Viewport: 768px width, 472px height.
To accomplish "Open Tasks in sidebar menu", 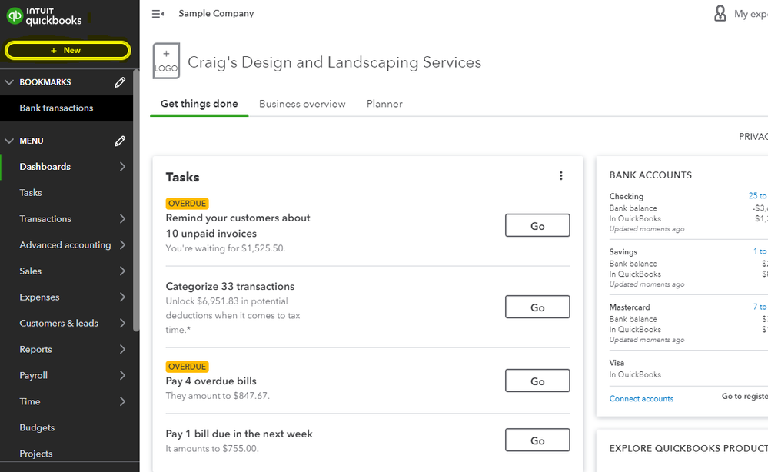I will click(31, 193).
